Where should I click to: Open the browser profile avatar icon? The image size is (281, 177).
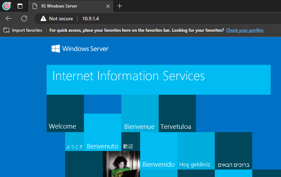click(7, 6)
